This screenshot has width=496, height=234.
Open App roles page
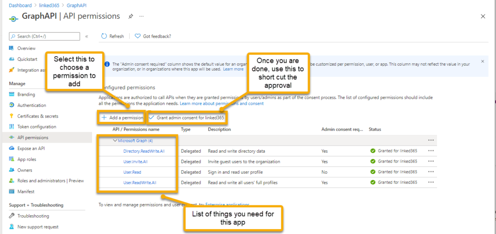pyautogui.click(x=27, y=159)
